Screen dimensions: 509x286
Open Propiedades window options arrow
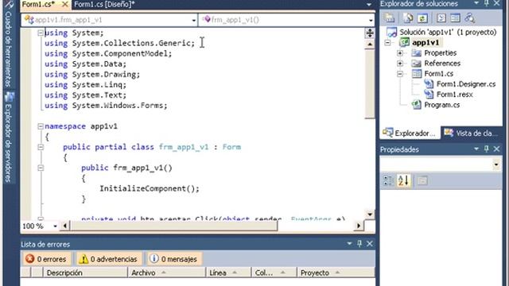click(476, 149)
